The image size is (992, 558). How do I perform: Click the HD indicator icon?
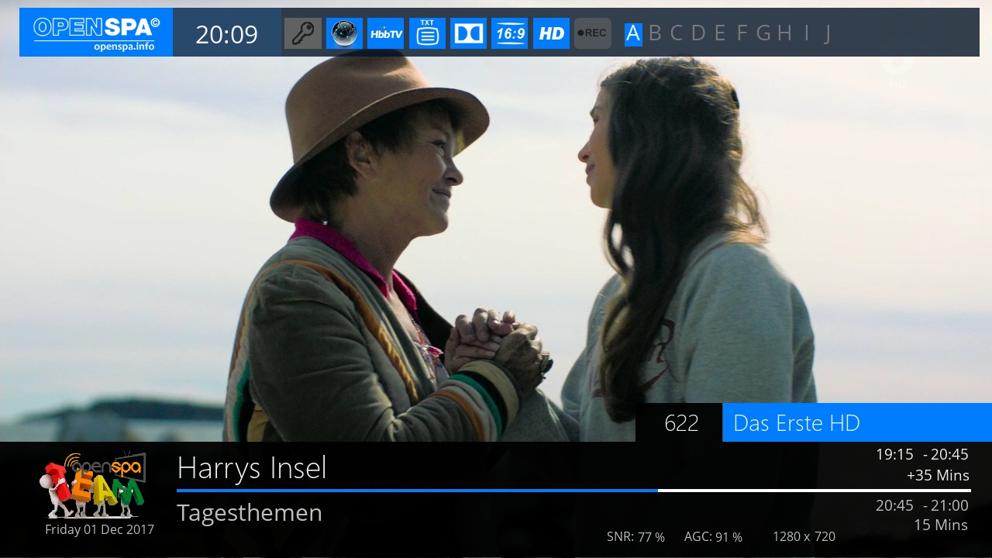(551, 33)
